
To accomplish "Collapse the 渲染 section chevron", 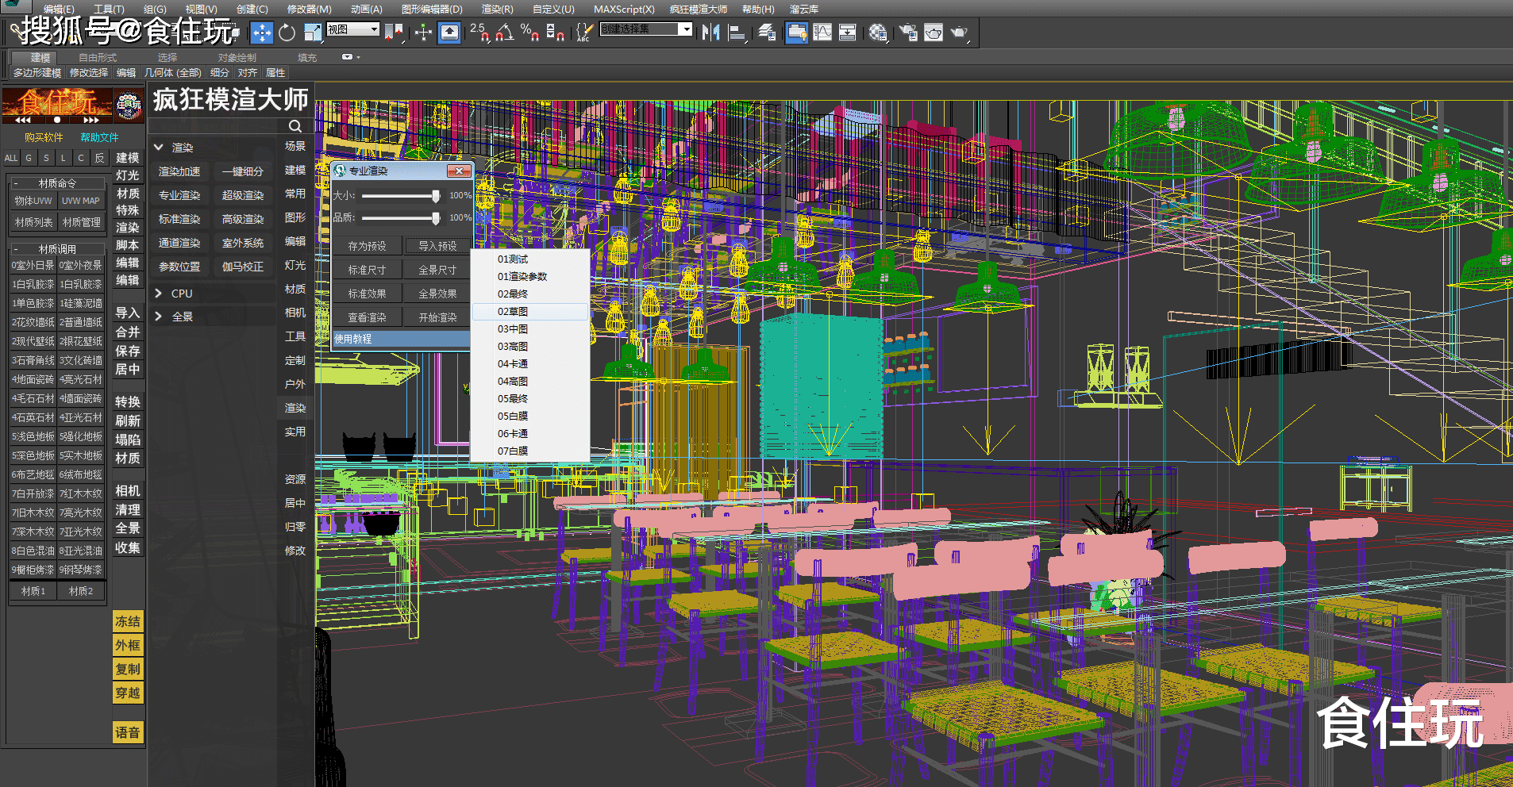I will pos(159,148).
